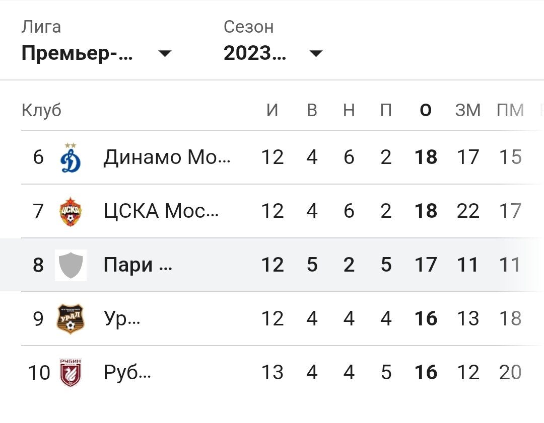This screenshot has height=423, width=544.
Task: Click the Рубин club crest
Action: [x=71, y=373]
